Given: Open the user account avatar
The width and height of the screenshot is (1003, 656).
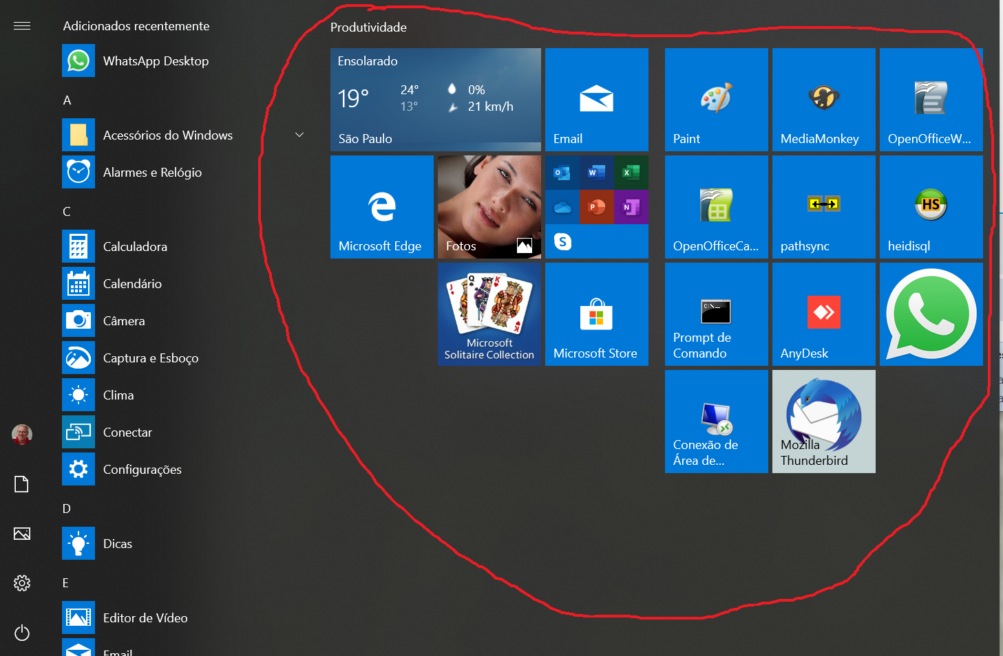Looking at the screenshot, I should coord(22,435).
